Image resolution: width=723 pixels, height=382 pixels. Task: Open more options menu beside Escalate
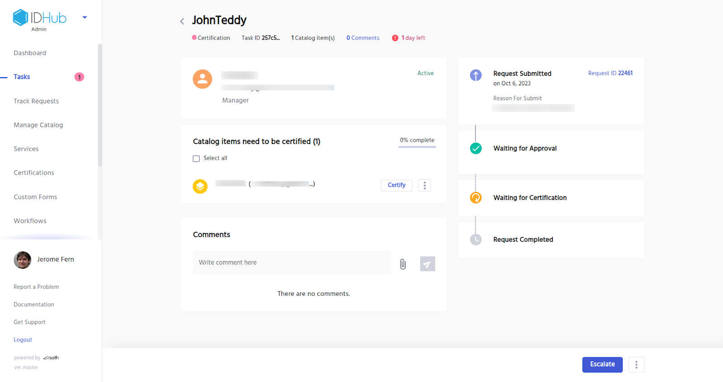(x=636, y=365)
